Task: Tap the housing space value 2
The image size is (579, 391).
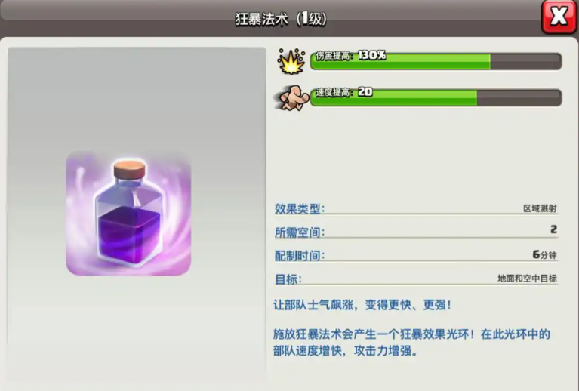Action: [x=553, y=229]
